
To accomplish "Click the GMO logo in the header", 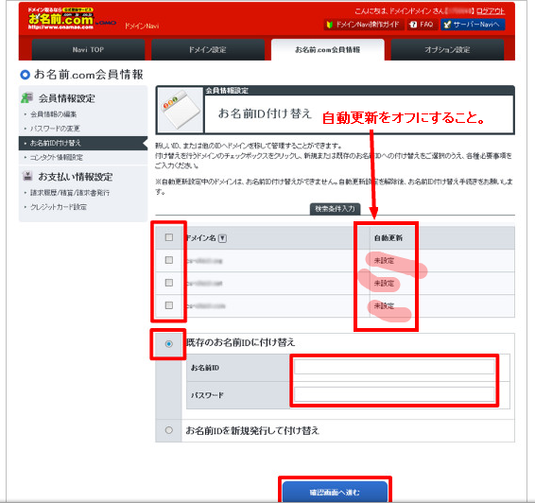I will click(x=106, y=24).
